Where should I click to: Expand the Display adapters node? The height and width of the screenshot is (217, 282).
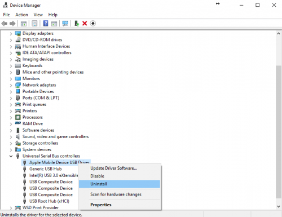coord(11,34)
